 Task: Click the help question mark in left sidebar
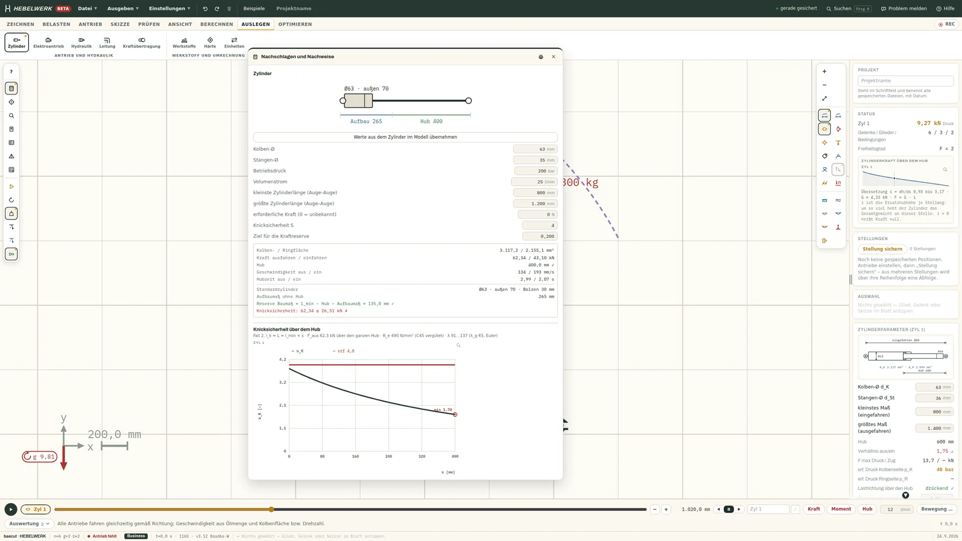coord(11,72)
